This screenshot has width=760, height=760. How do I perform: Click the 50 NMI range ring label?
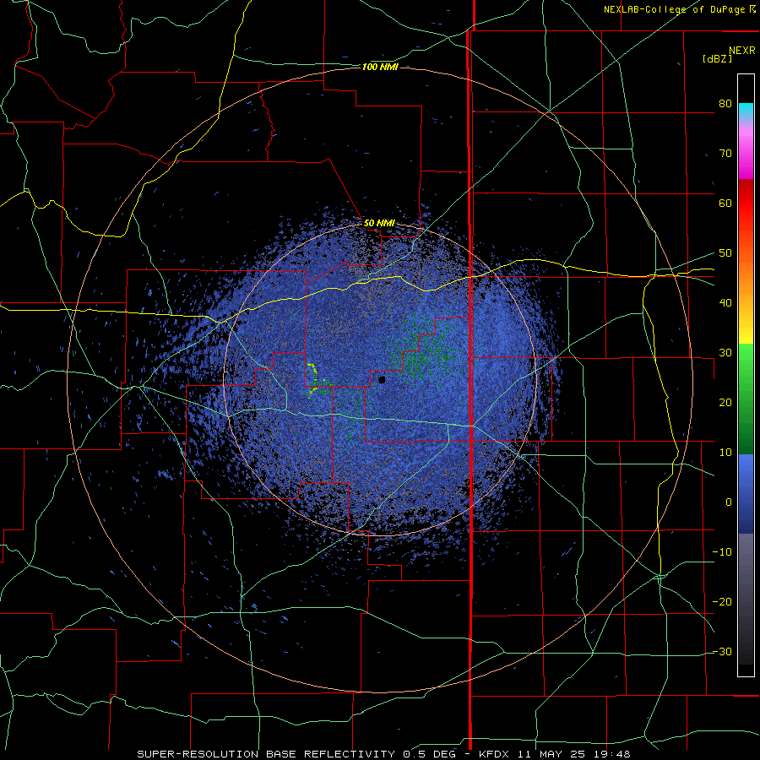(x=379, y=224)
